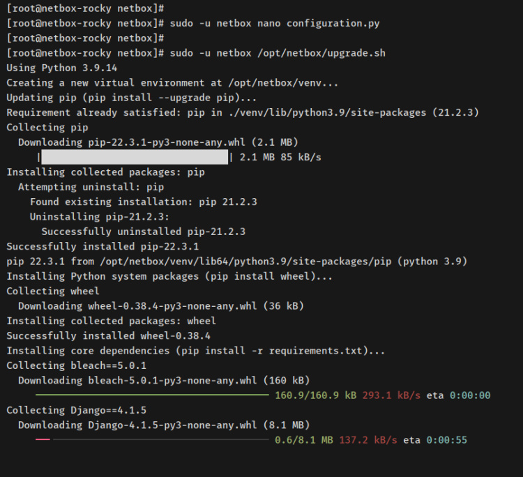Click the "Using Python 3.9.14" line
523x477 pixels.
61,68
